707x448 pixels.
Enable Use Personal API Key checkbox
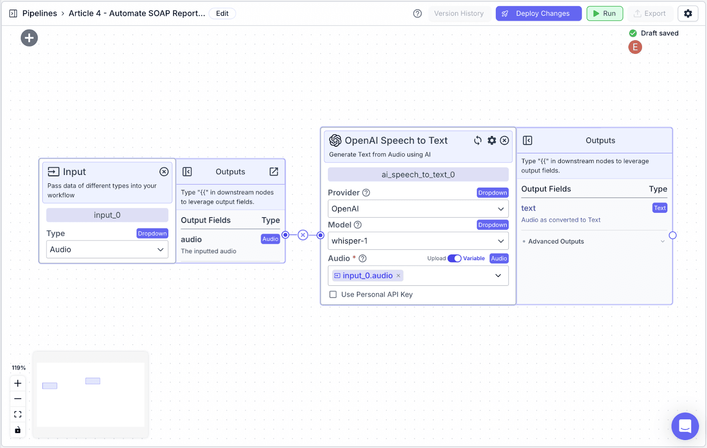click(x=333, y=294)
